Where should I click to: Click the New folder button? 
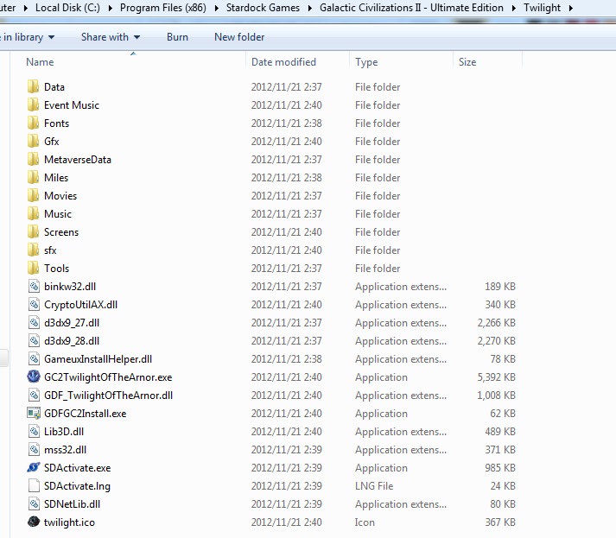point(239,37)
